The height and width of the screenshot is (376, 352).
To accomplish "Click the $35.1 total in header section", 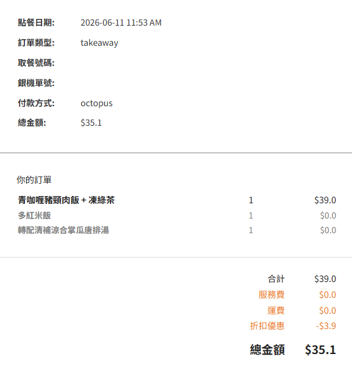I will pyautogui.click(x=92, y=123).
